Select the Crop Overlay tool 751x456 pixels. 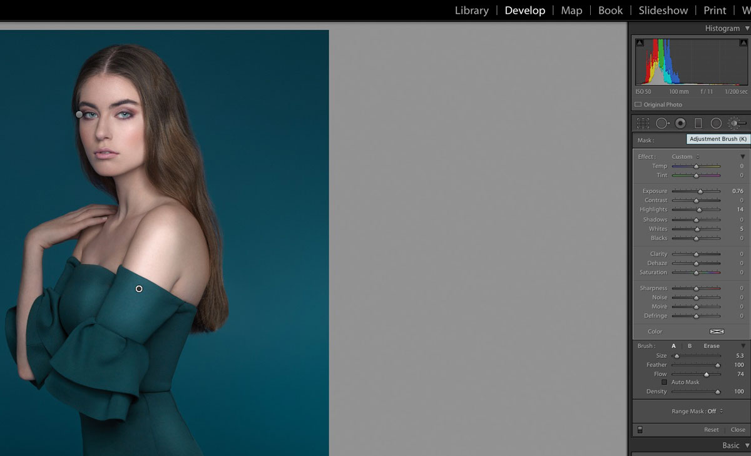pyautogui.click(x=643, y=123)
